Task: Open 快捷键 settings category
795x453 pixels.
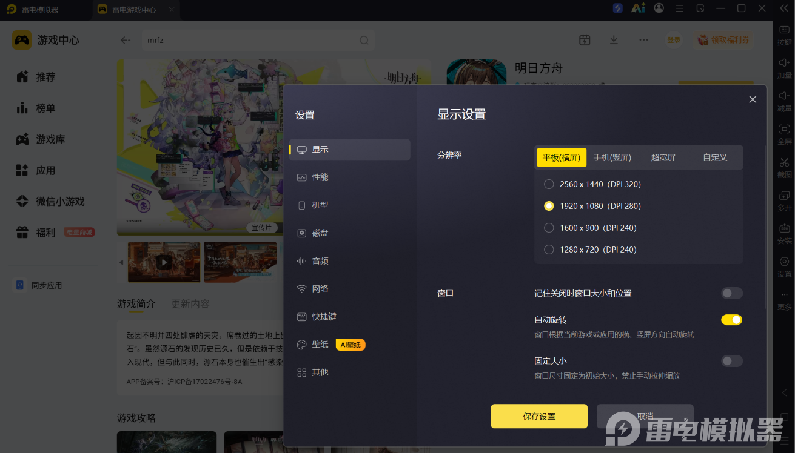Action: click(x=350, y=317)
